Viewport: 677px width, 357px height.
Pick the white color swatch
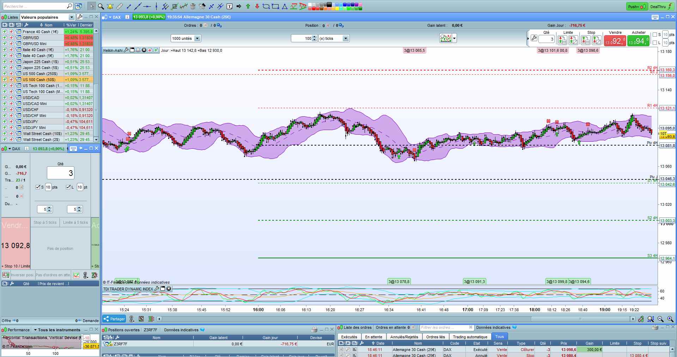tap(310, 5)
